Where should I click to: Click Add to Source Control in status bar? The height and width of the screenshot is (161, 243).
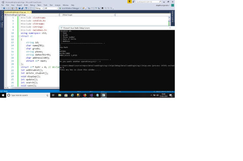[163, 92]
